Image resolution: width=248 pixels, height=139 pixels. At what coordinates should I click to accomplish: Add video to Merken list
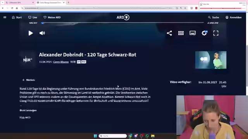point(28,80)
